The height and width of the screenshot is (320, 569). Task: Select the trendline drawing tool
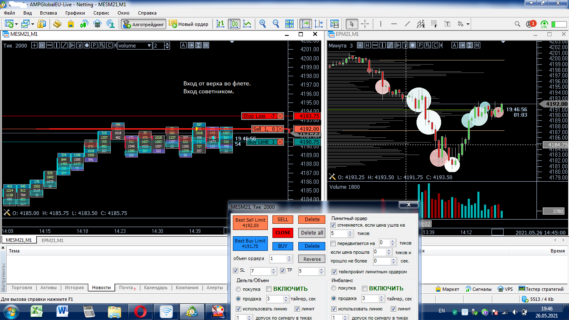click(407, 24)
